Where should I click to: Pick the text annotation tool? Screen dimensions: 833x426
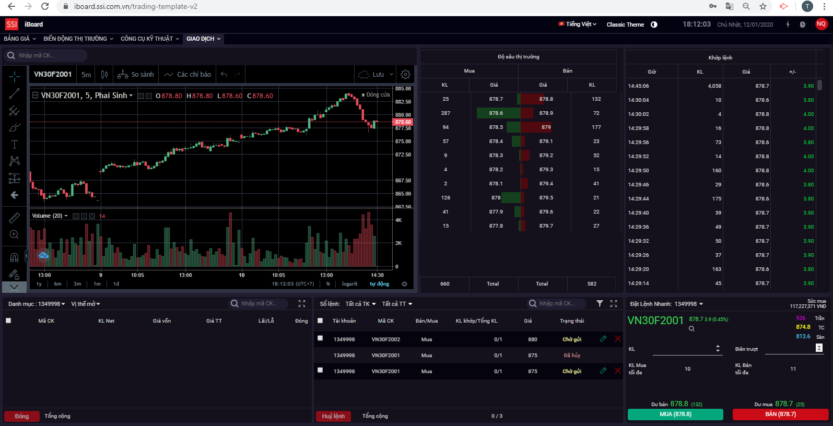pos(14,144)
